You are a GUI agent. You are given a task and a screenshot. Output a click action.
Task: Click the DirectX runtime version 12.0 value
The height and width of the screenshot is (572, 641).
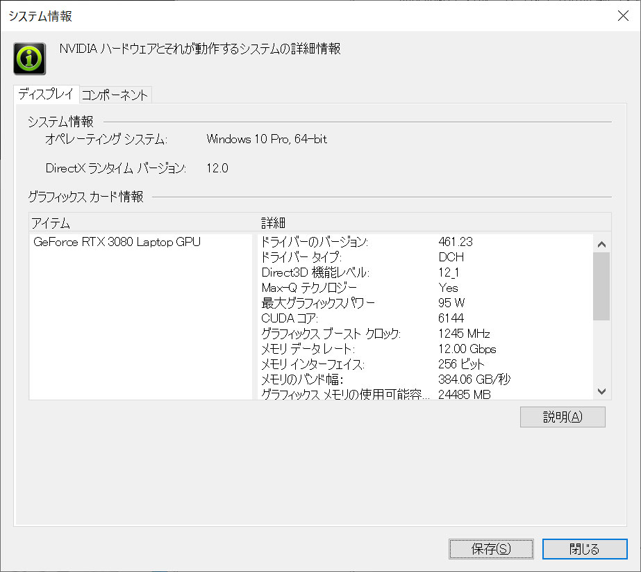pos(217,168)
